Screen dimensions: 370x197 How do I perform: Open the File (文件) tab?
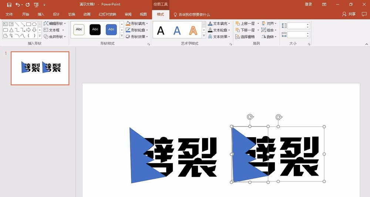[x=9, y=14]
